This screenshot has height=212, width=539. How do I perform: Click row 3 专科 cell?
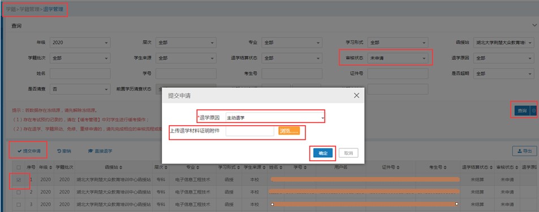click(161, 205)
